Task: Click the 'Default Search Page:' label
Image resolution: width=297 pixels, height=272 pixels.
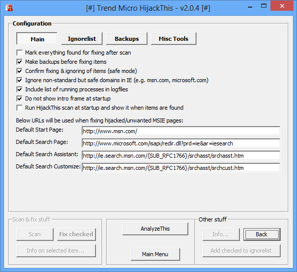Action: click(42, 142)
